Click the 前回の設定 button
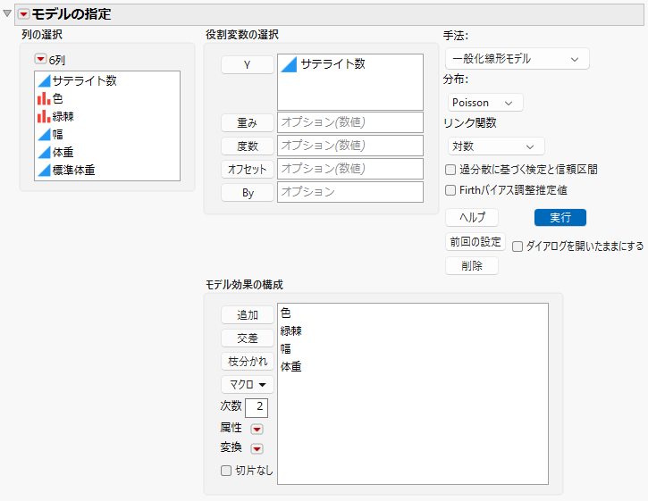The height and width of the screenshot is (501, 648). (x=475, y=242)
